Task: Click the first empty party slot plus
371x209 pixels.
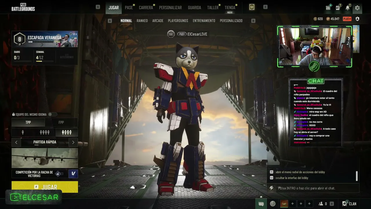Action: point(292,204)
